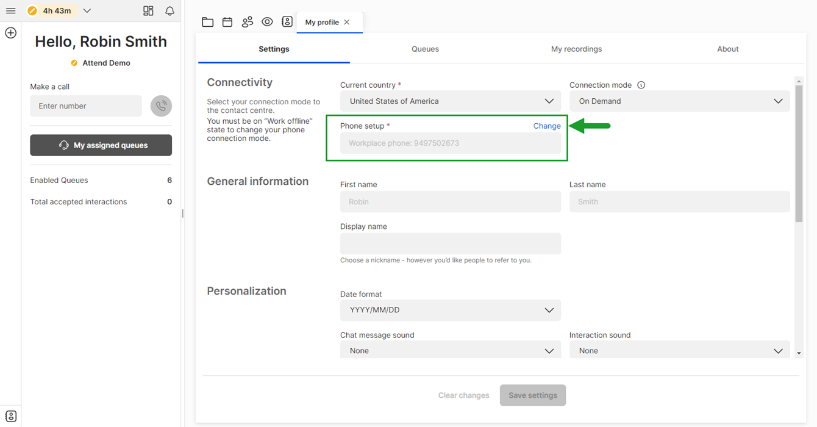Open the dashboard layout icon

point(148,11)
